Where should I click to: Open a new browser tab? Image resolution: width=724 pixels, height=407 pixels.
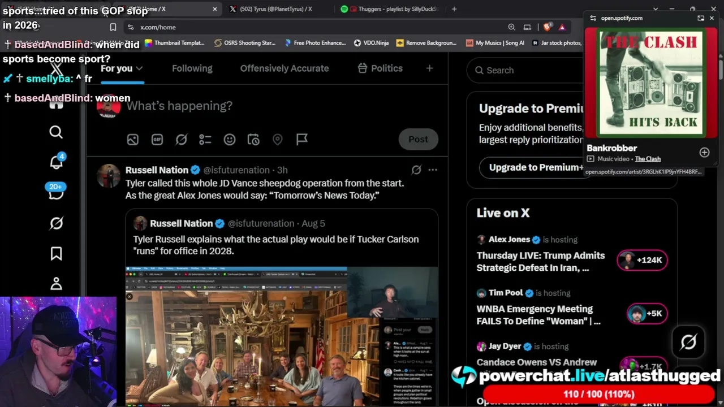[x=454, y=9]
